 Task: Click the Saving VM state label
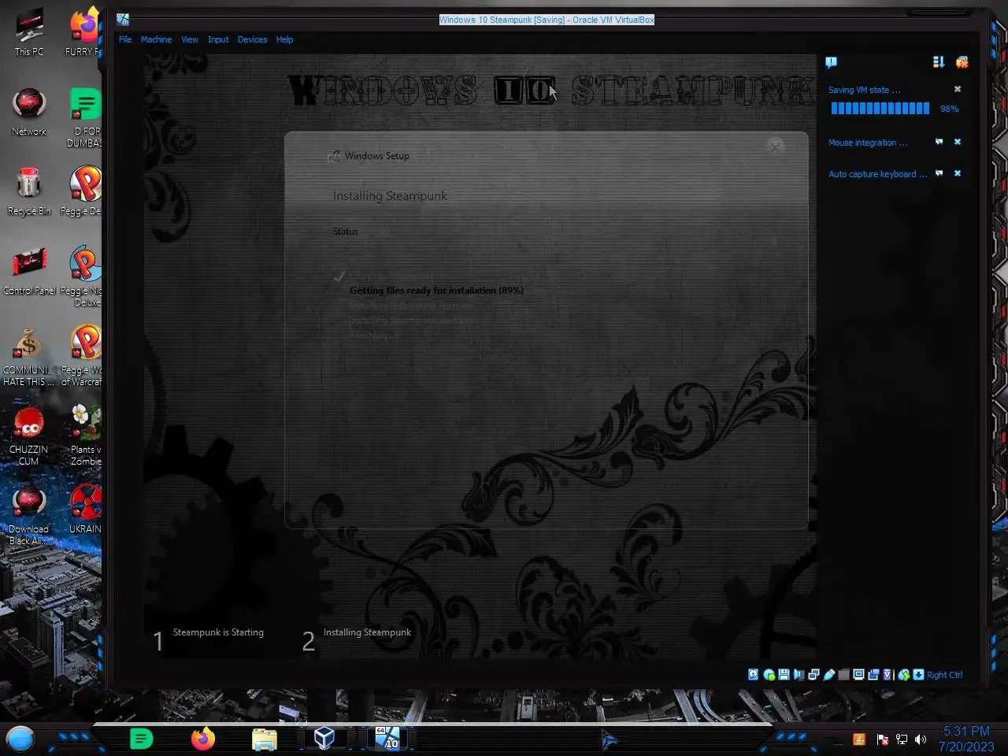tap(864, 90)
